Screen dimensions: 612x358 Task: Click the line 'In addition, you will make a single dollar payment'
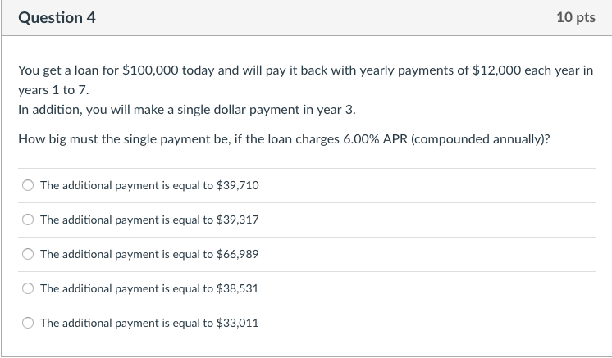[187, 110]
